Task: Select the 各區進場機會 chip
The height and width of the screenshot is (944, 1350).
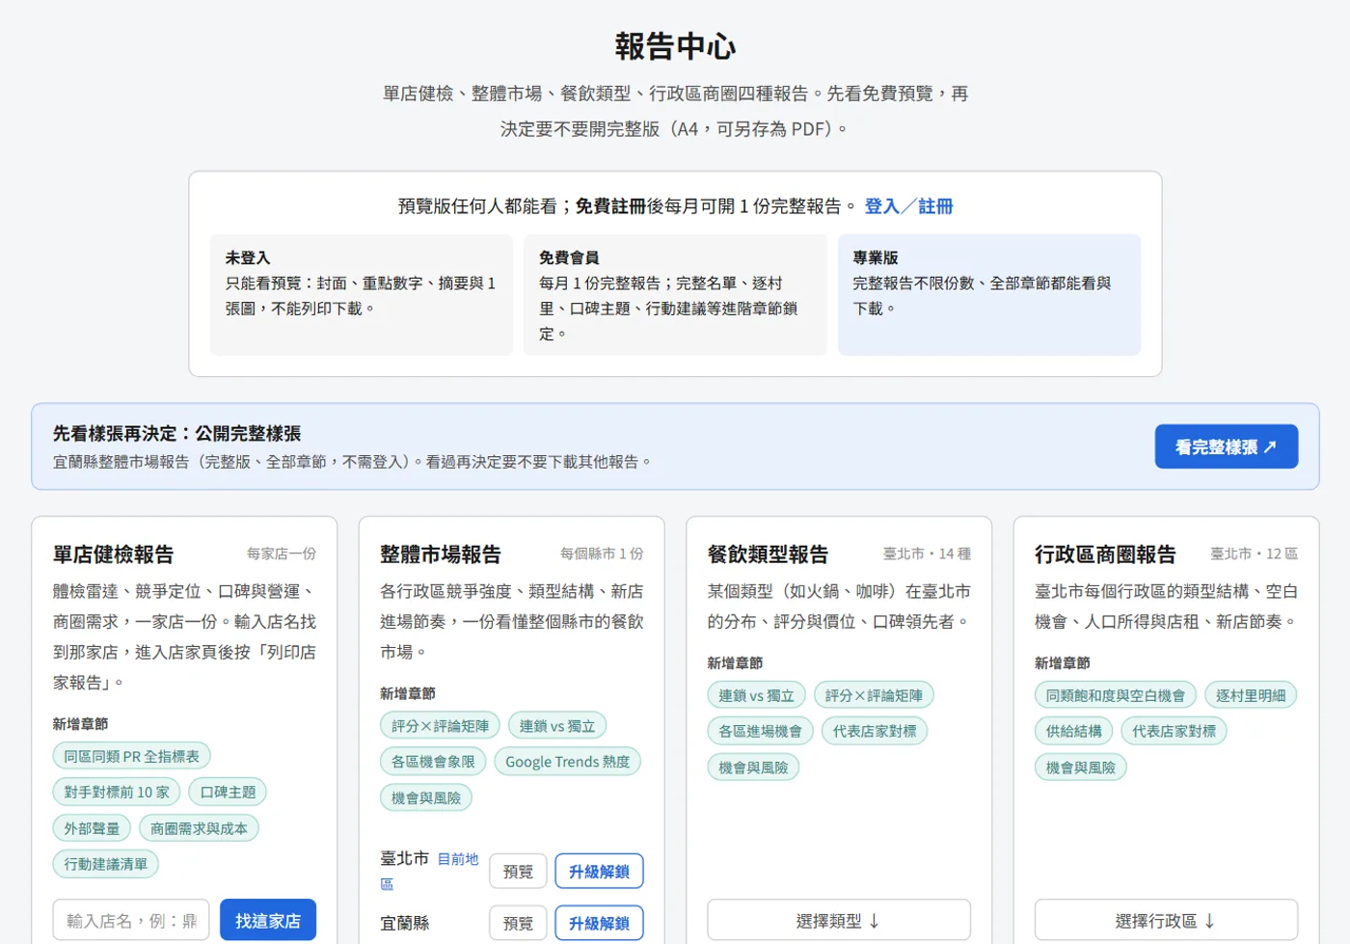Action: tap(761, 731)
